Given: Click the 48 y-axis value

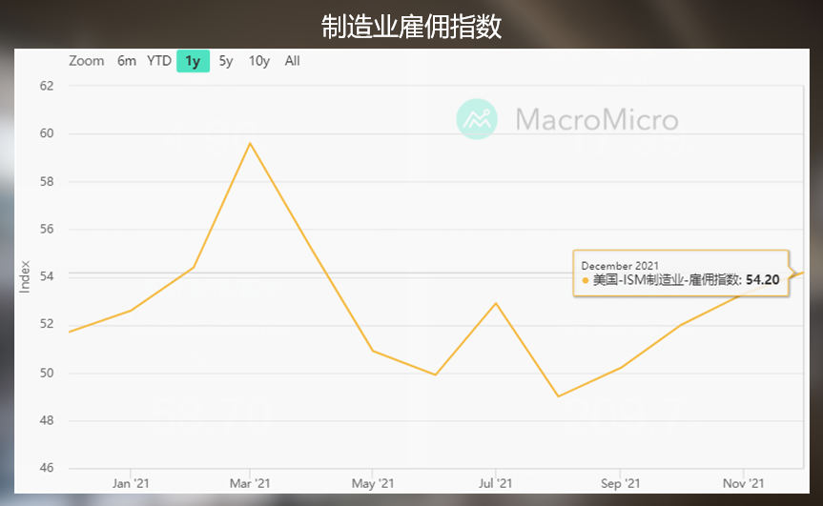Looking at the screenshot, I should pos(47,420).
